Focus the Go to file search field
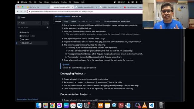This screenshot has width=194, height=109. 33,27
